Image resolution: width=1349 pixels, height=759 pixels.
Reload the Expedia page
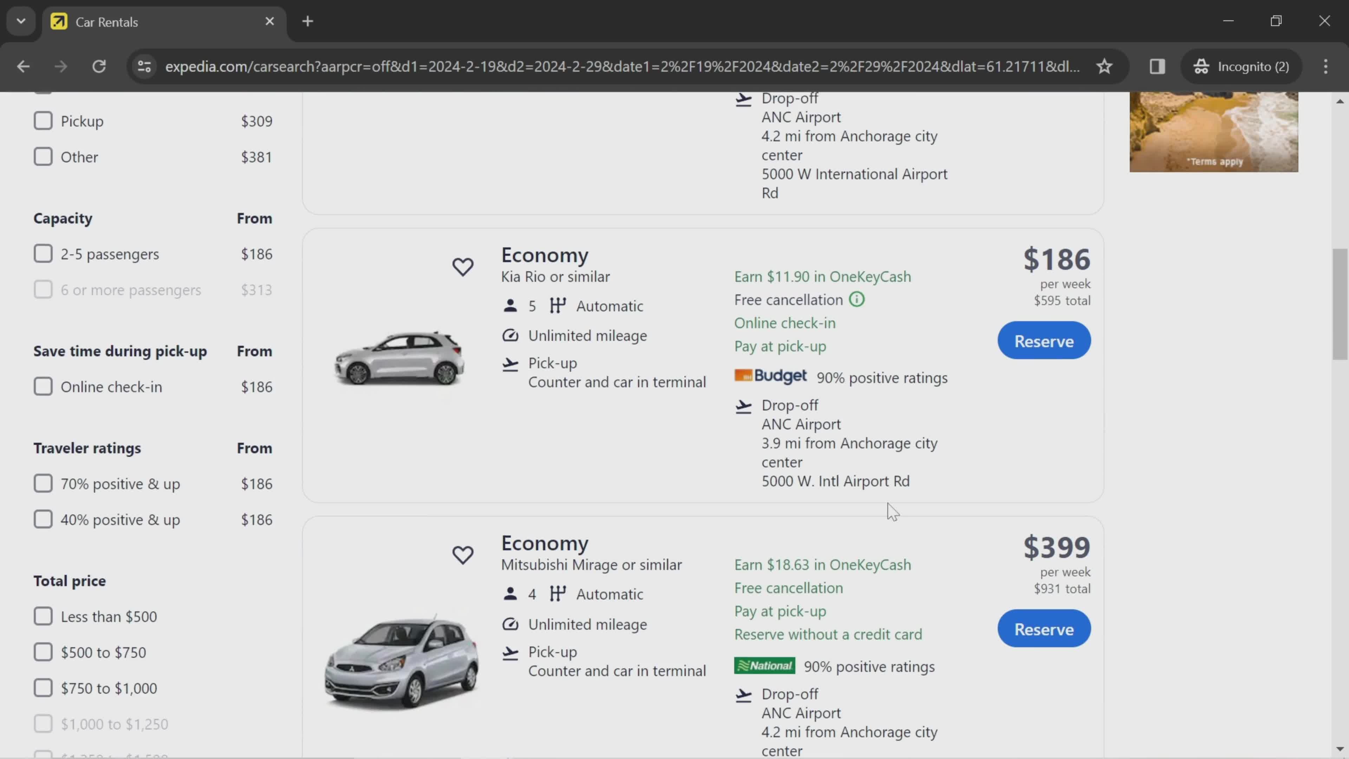pyautogui.click(x=99, y=66)
